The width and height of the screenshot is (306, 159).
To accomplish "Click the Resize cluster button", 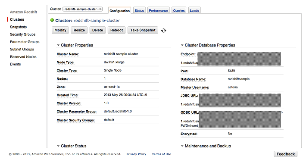I will coord(79,30).
